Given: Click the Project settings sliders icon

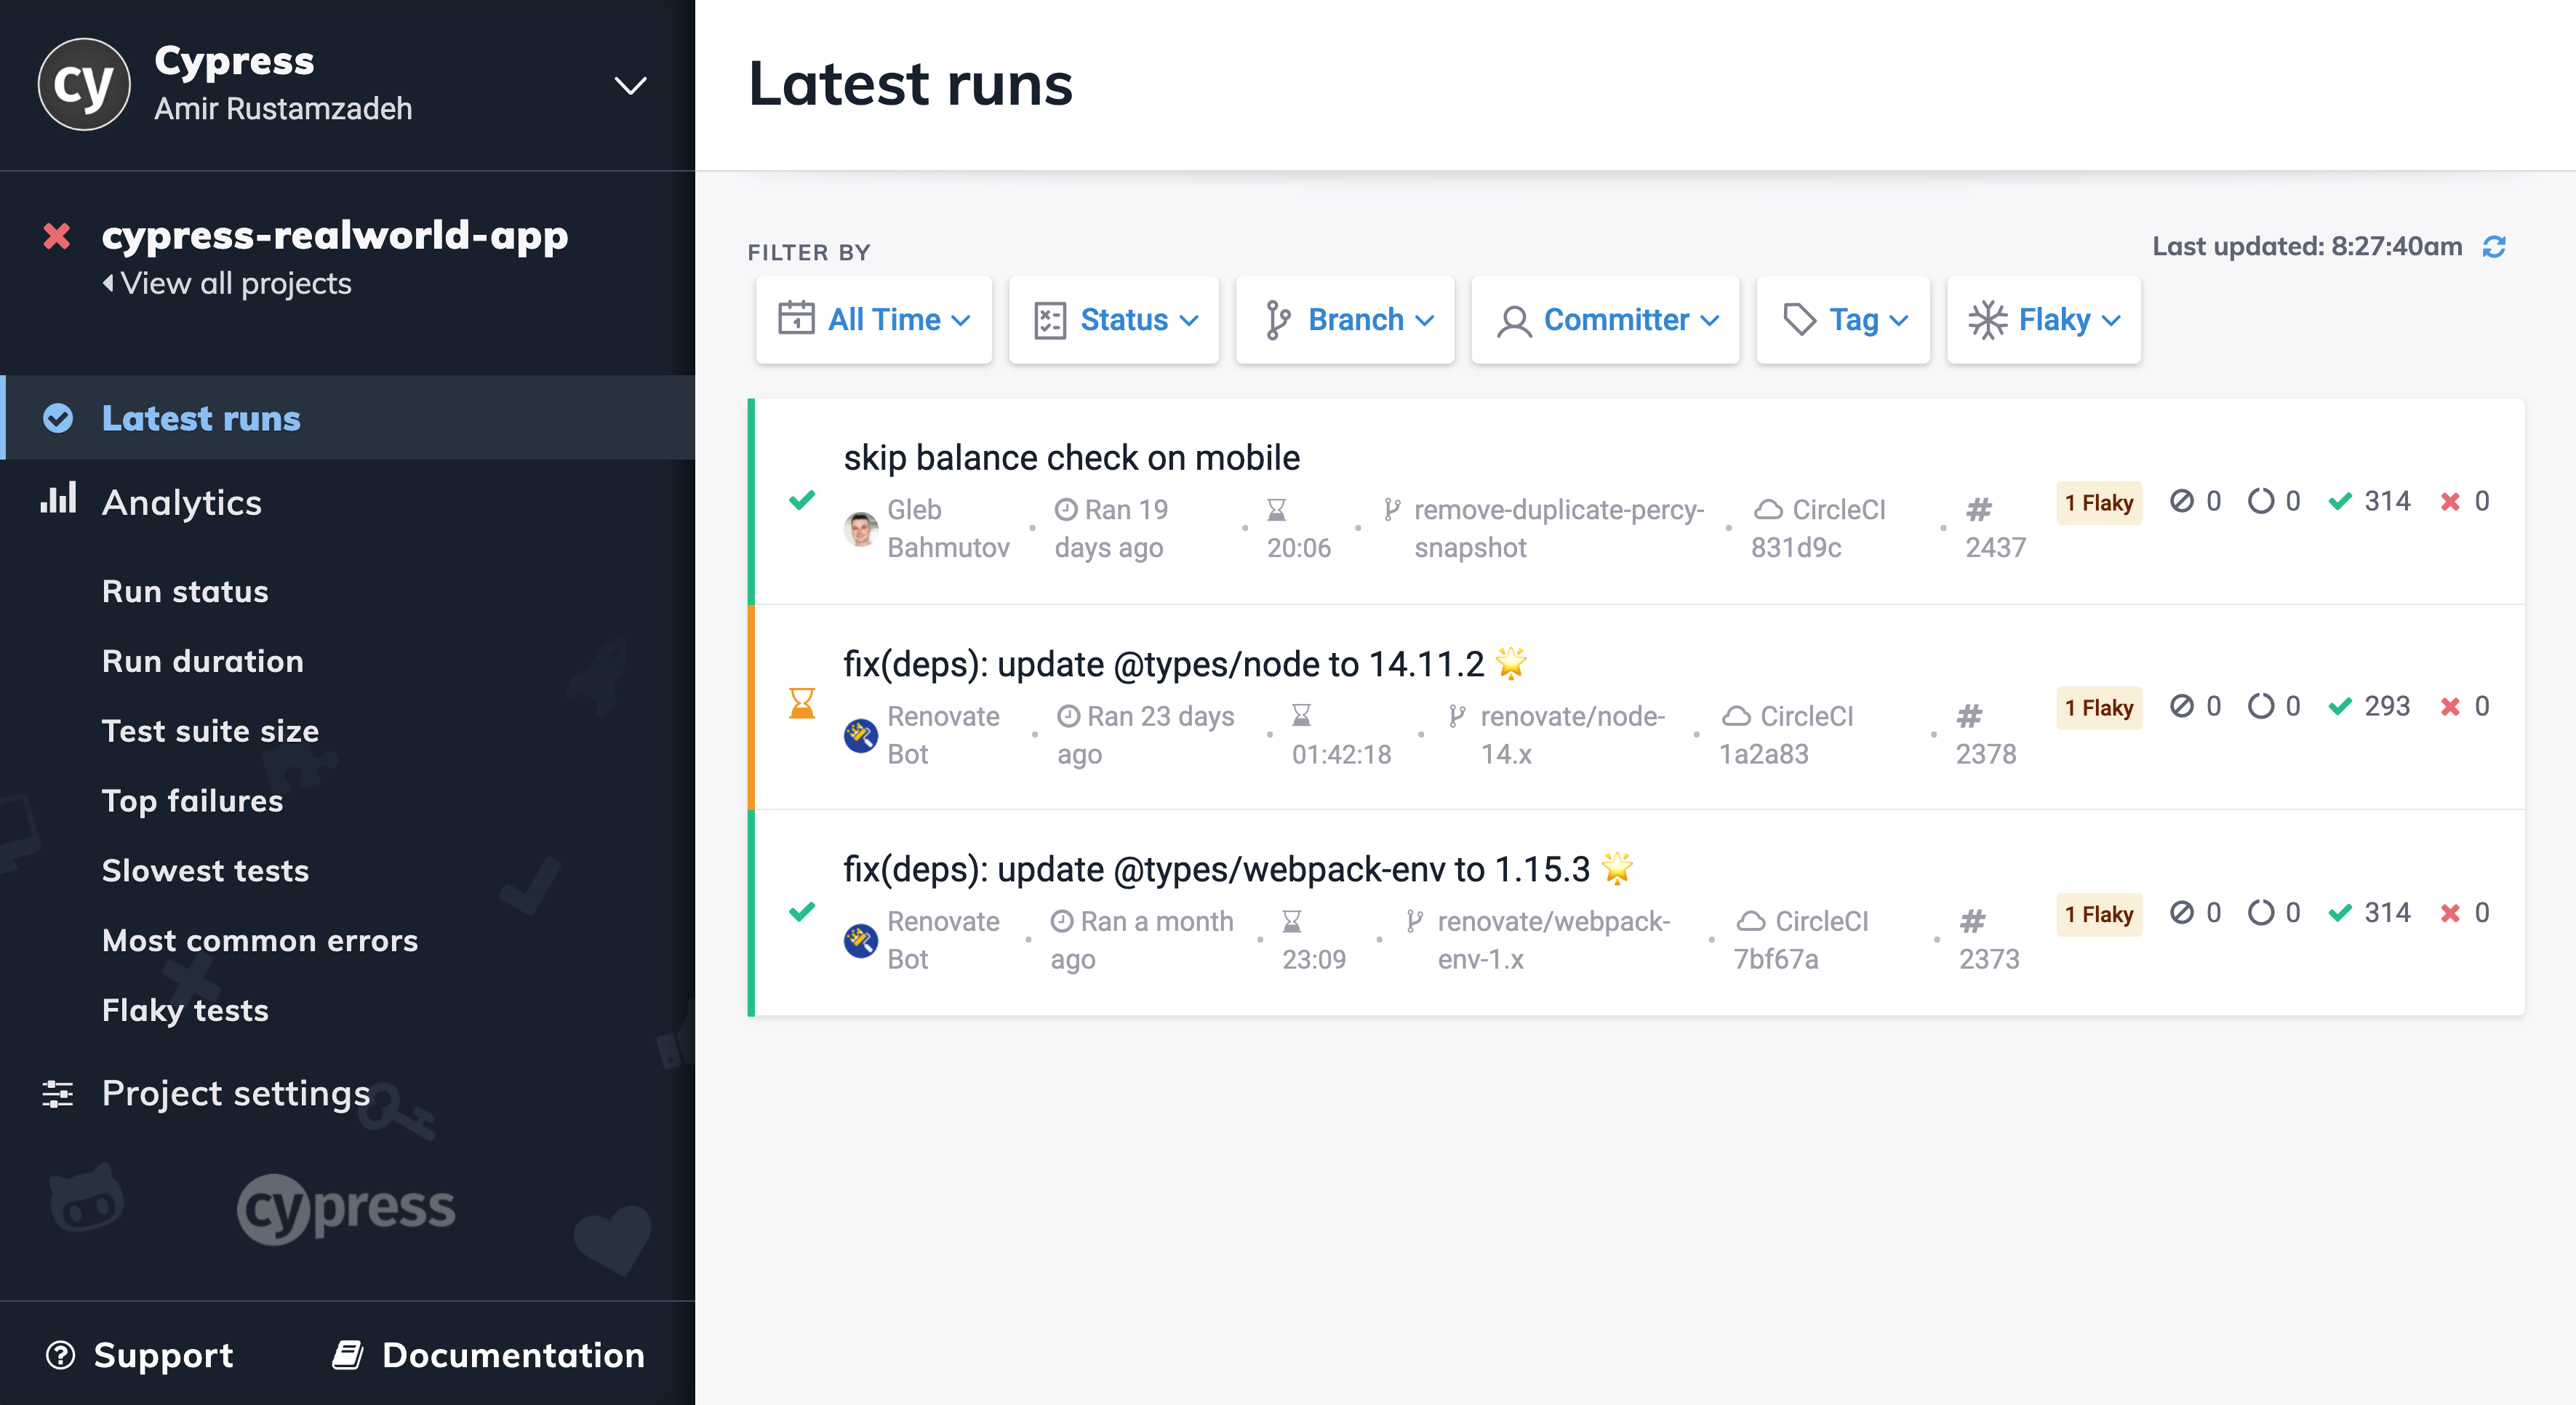Looking at the screenshot, I should 57,1094.
